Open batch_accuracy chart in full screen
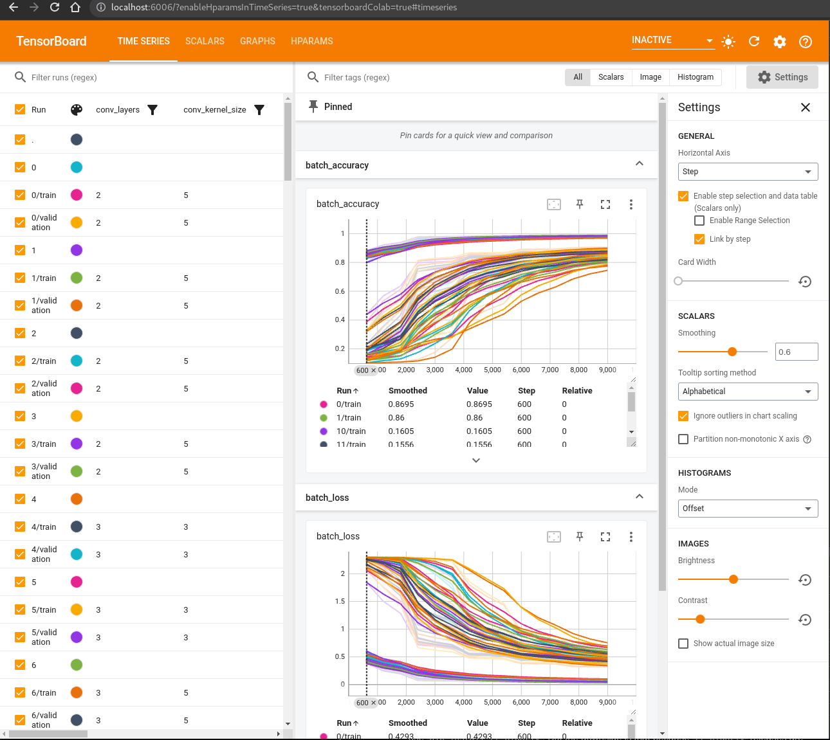 click(x=605, y=204)
